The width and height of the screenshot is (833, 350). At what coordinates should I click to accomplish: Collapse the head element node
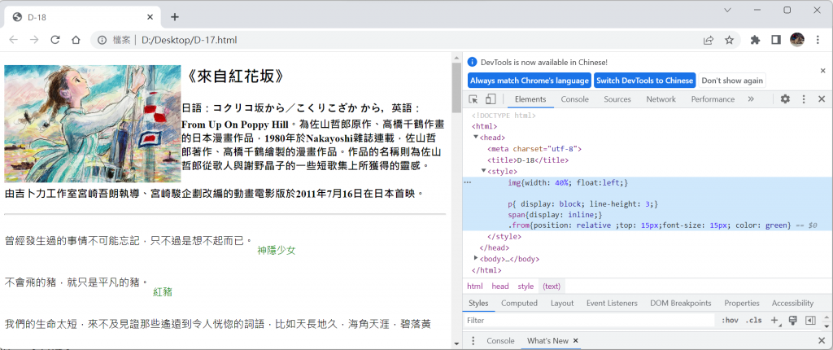(476, 138)
